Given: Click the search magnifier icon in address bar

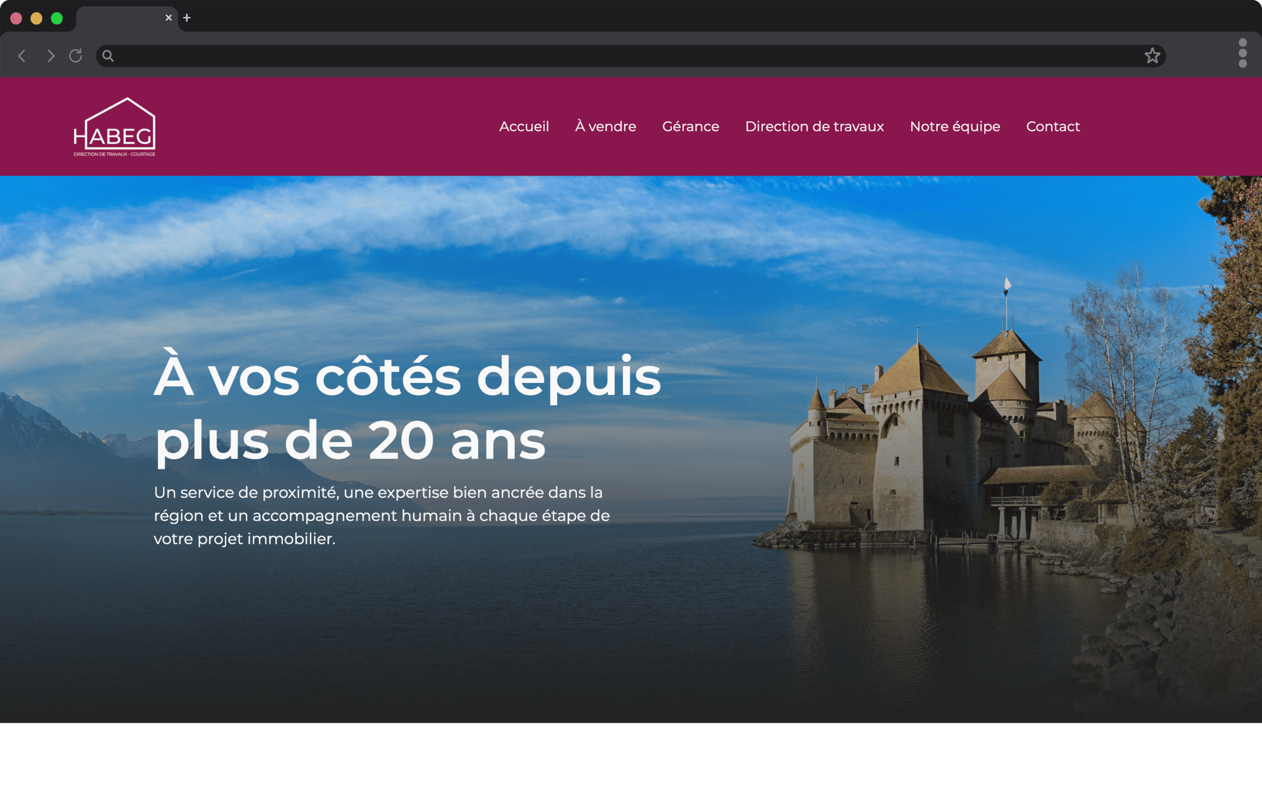Looking at the screenshot, I should 108,55.
